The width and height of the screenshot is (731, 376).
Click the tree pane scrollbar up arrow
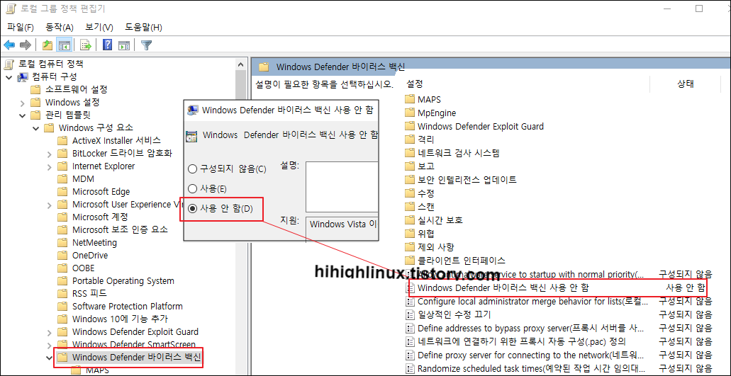click(240, 64)
